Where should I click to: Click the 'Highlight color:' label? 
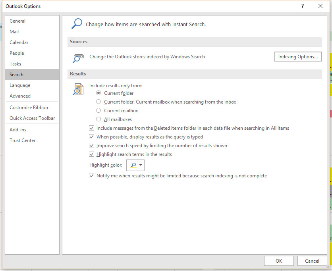[x=106, y=165]
